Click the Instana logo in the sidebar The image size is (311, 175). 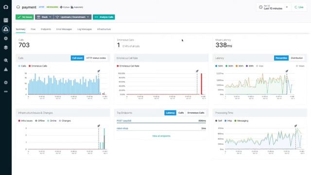click(6, 7)
